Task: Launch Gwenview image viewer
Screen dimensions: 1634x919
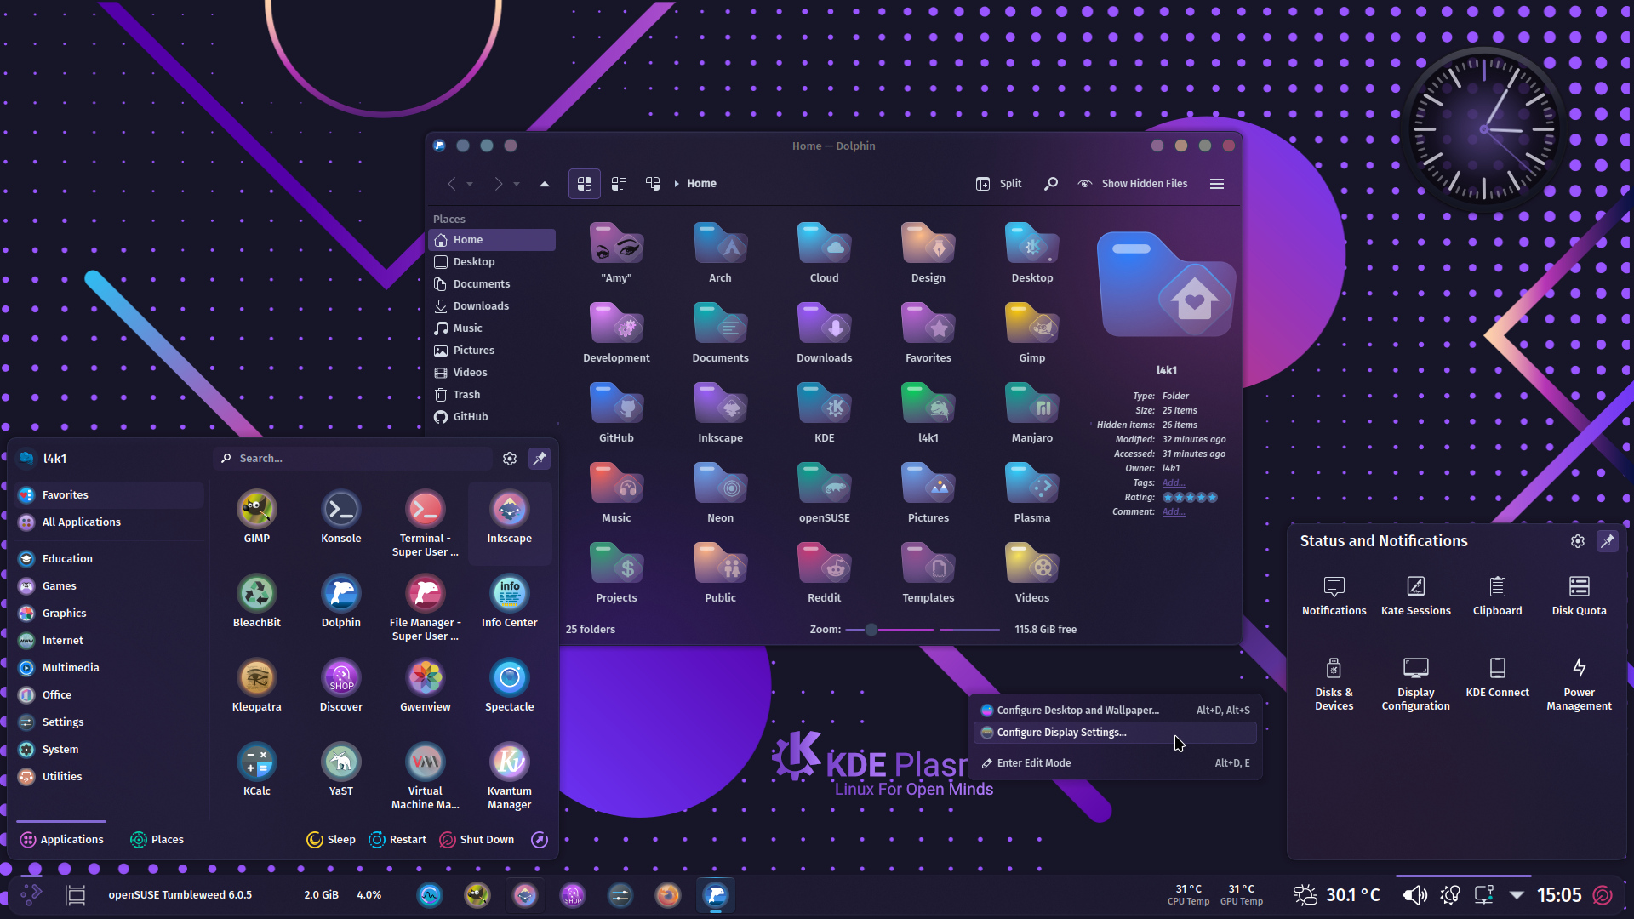Action: tap(426, 686)
